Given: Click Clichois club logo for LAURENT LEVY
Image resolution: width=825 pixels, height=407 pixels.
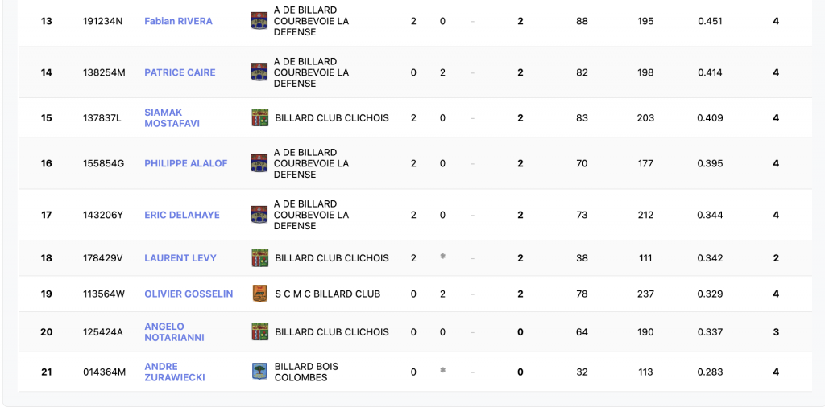Looking at the screenshot, I should [x=259, y=258].
